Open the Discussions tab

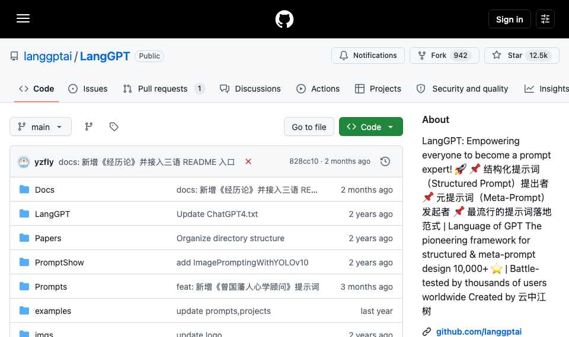[250, 89]
